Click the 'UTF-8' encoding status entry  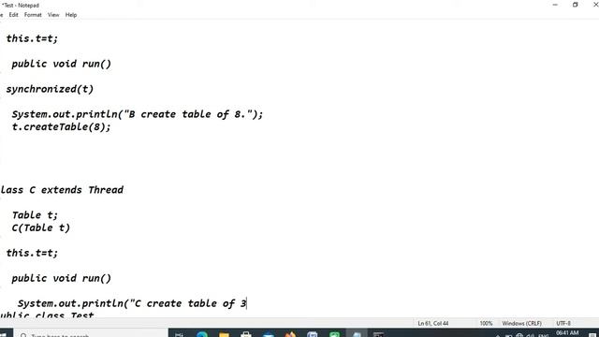[x=563, y=323]
